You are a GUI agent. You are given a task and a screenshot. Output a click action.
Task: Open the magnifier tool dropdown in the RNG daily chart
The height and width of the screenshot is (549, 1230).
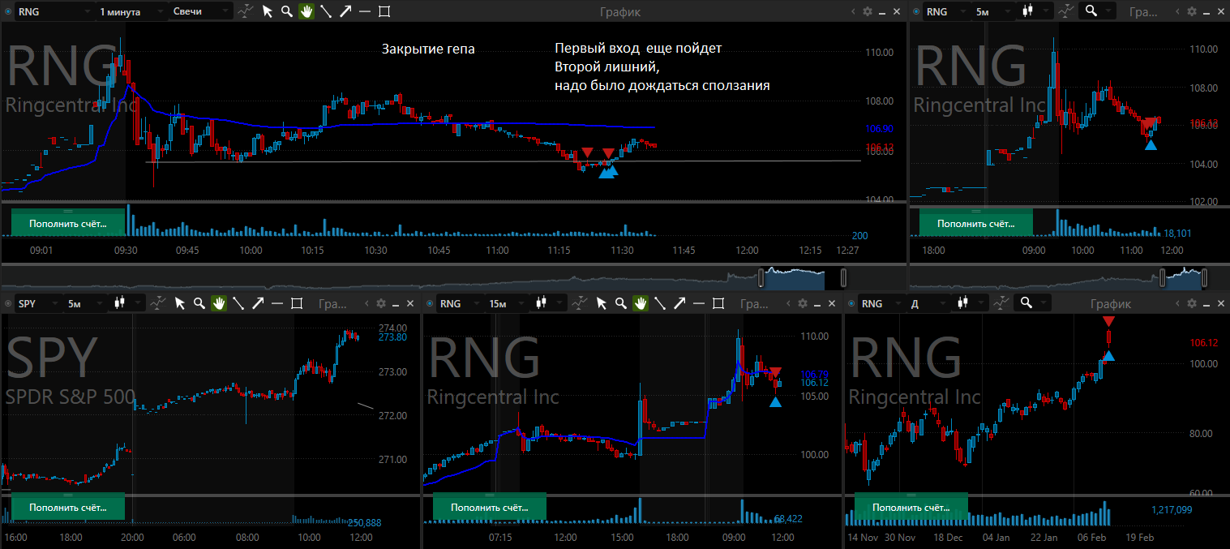tap(1033, 303)
